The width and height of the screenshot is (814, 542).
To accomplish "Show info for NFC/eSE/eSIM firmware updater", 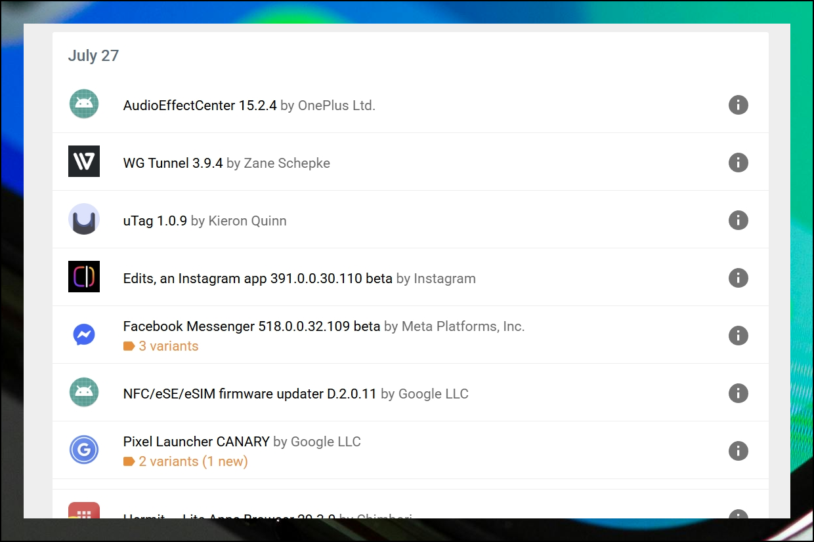I will [739, 393].
